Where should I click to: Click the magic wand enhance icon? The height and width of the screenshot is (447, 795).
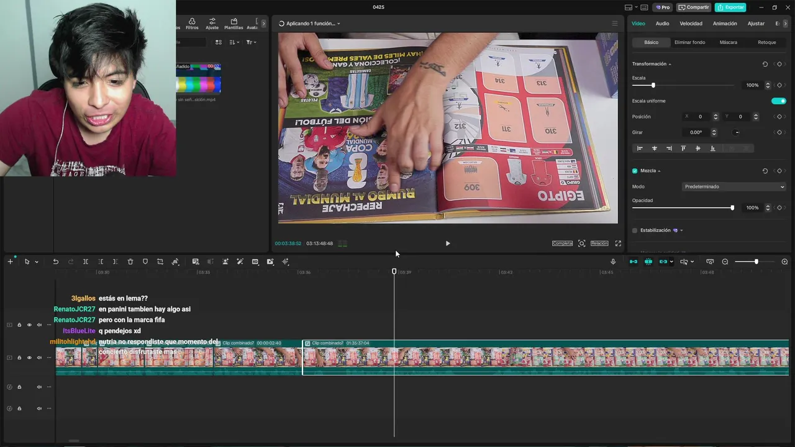click(240, 261)
